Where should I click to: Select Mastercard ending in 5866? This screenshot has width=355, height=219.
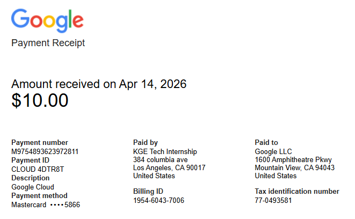pos(46,205)
